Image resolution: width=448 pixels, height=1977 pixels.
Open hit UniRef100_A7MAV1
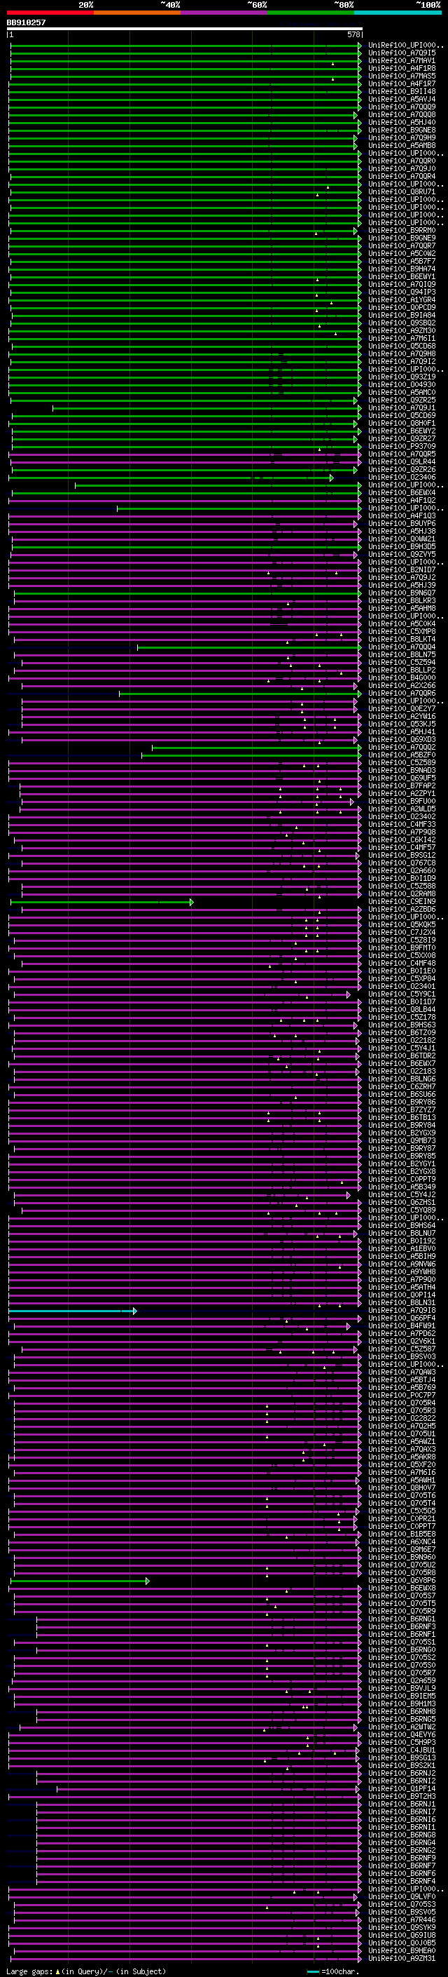402,60
